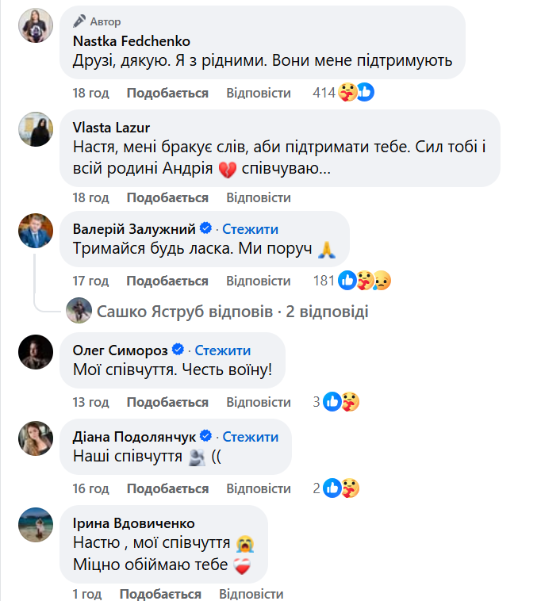
Task: Open Vlasta Lazur's profile picture
Action: [35, 129]
